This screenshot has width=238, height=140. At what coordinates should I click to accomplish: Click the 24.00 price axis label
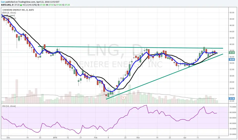click(x=232, y=95)
